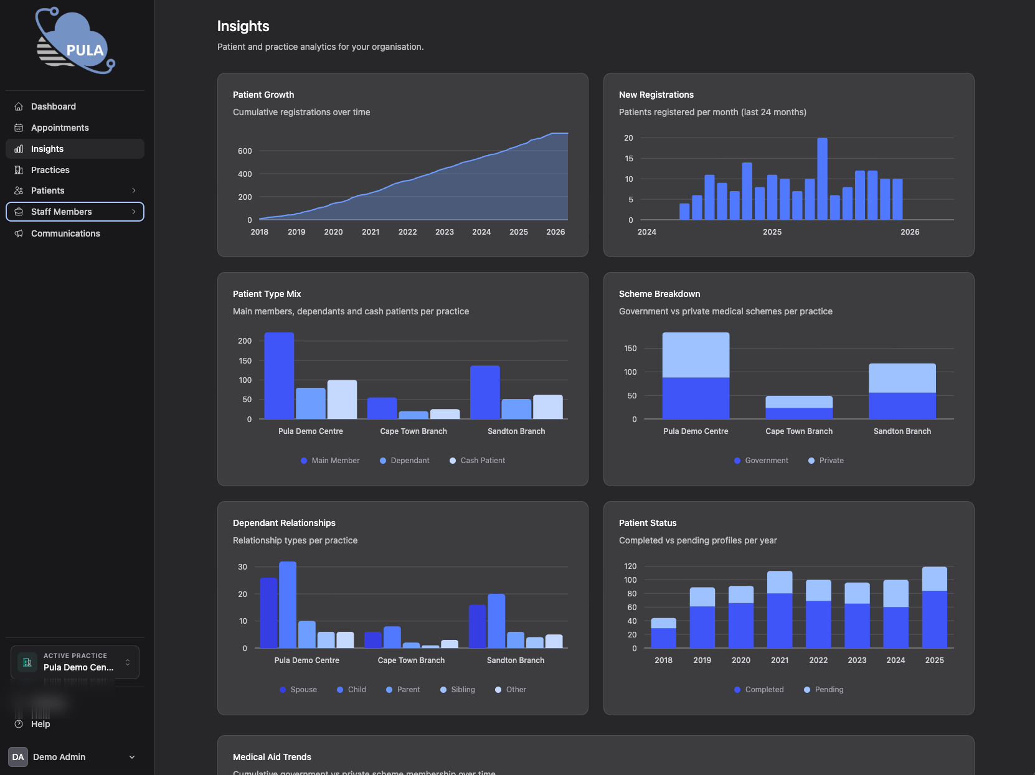Viewport: 1035px width, 775px height.
Task: Click the Practices building icon
Action: pos(19,170)
